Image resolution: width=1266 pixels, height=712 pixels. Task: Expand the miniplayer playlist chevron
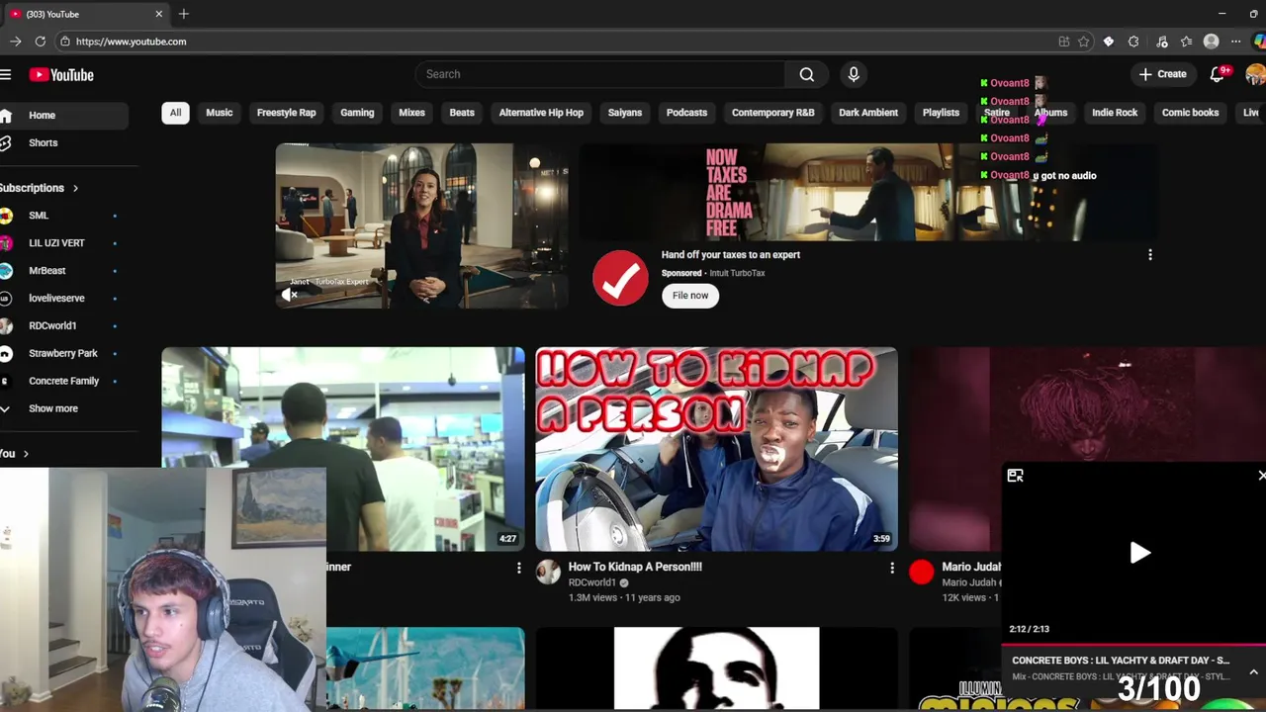1253,672
